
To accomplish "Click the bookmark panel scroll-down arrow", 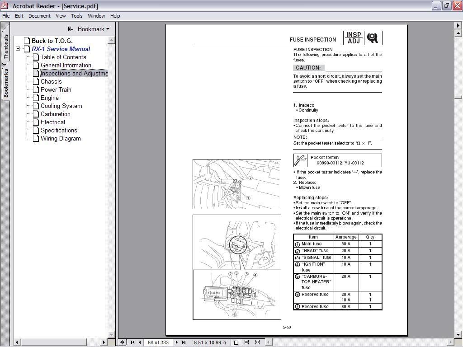I will [111, 334].
